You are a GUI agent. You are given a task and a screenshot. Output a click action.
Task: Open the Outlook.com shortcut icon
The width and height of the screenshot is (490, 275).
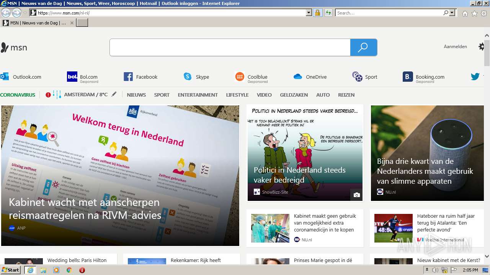click(5, 76)
